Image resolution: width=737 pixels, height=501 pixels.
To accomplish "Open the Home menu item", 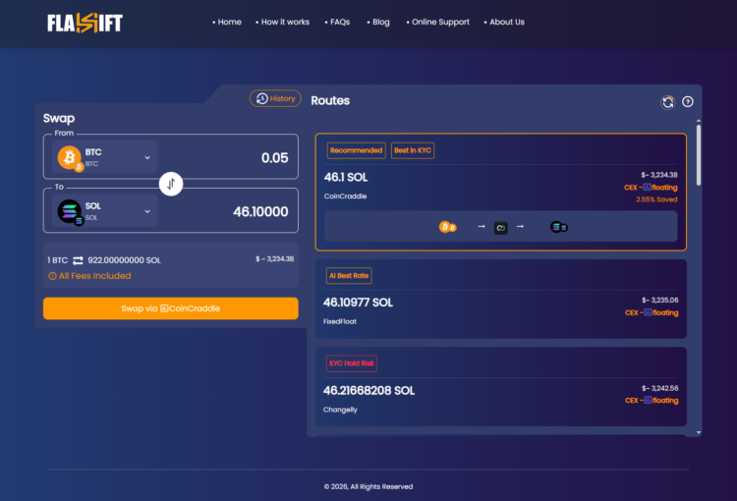I will (227, 22).
